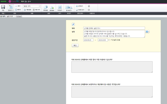Viewport: 167px width, 104px height.
Task: Click the pencil edit icon in the form header
Action: click(73, 24)
